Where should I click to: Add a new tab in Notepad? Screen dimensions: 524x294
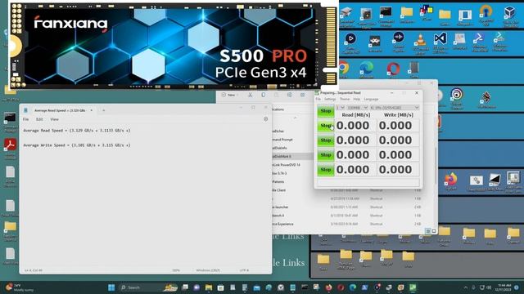click(104, 110)
